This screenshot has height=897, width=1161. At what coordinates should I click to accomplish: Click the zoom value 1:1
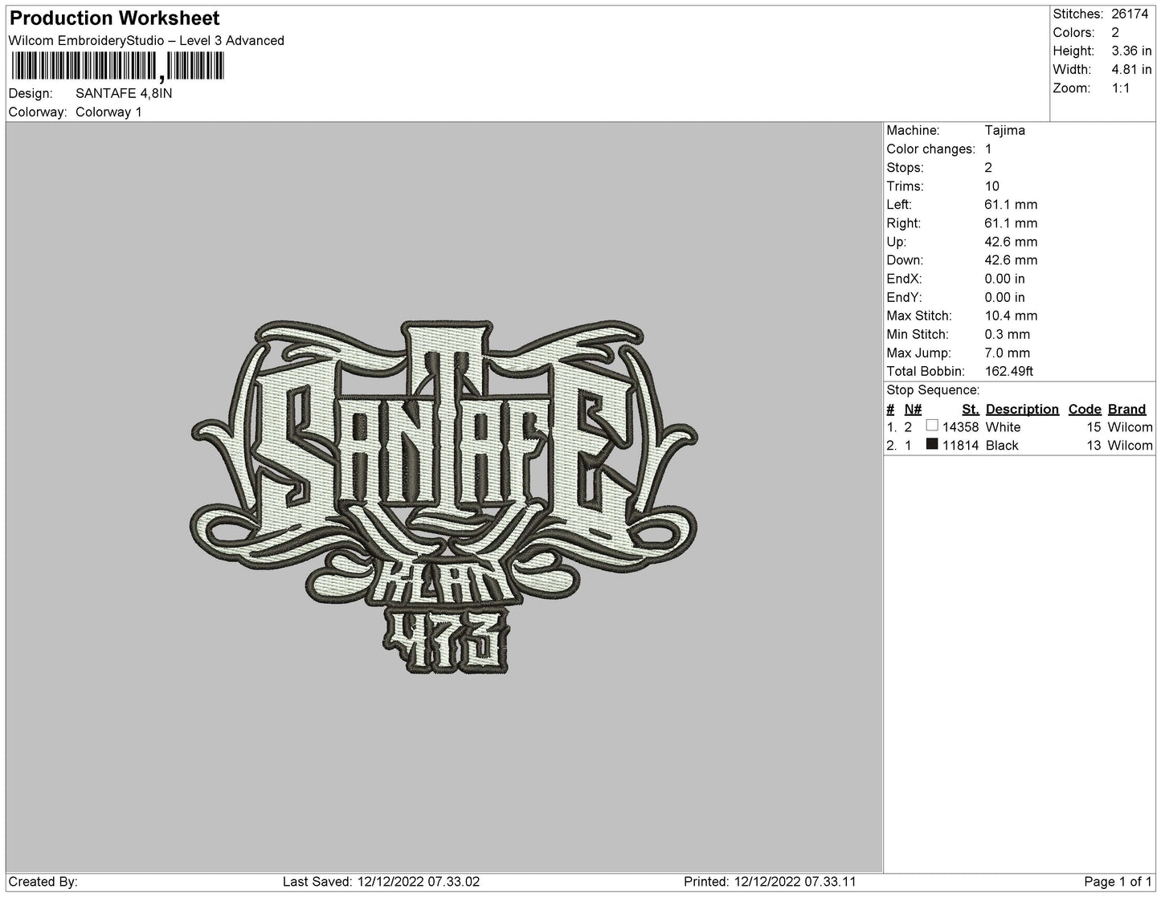1121,88
